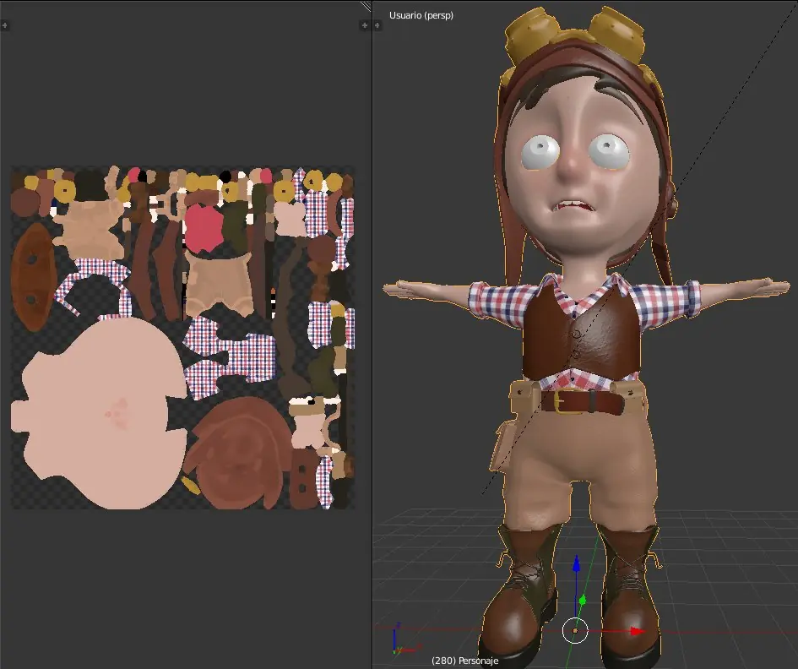The image size is (798, 669).
Task: Select the red X-axis manipulator arrow
Action: tap(637, 630)
